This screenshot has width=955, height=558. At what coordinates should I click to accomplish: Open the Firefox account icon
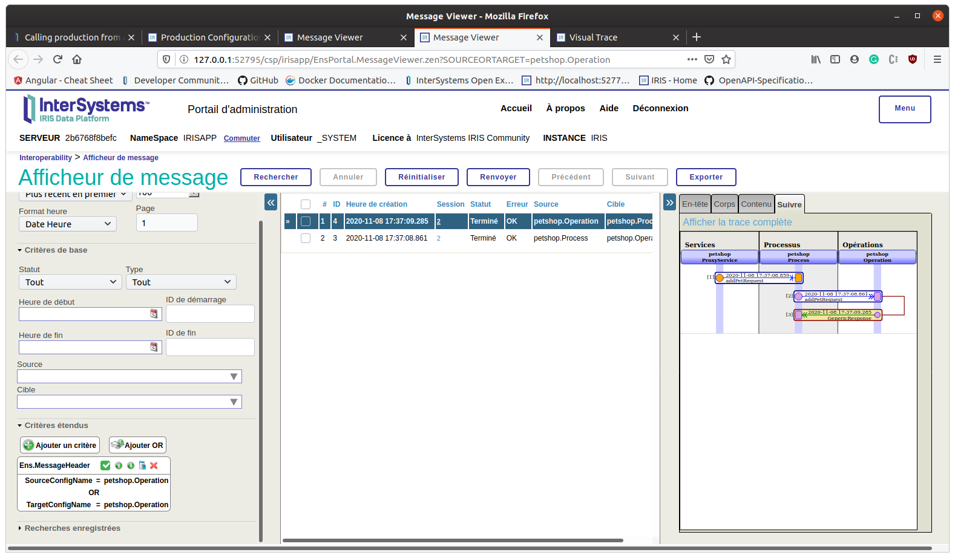(x=855, y=59)
